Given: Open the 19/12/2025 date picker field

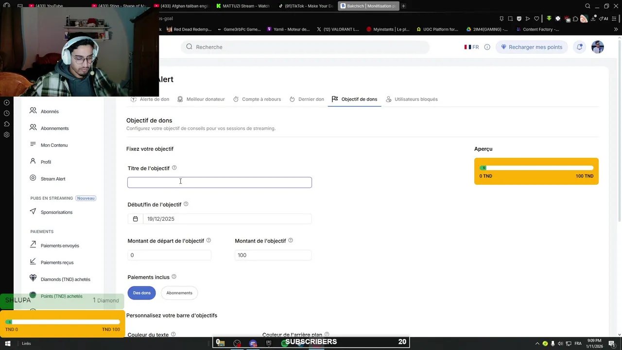Looking at the screenshot, I should click(x=220, y=219).
